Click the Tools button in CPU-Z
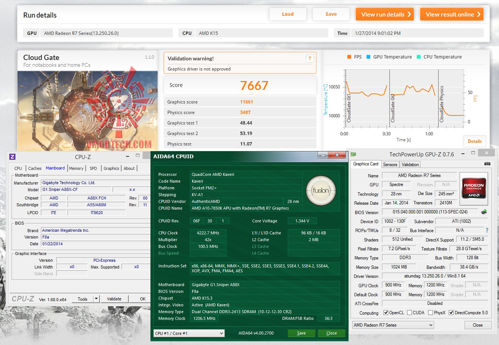 click(x=83, y=299)
